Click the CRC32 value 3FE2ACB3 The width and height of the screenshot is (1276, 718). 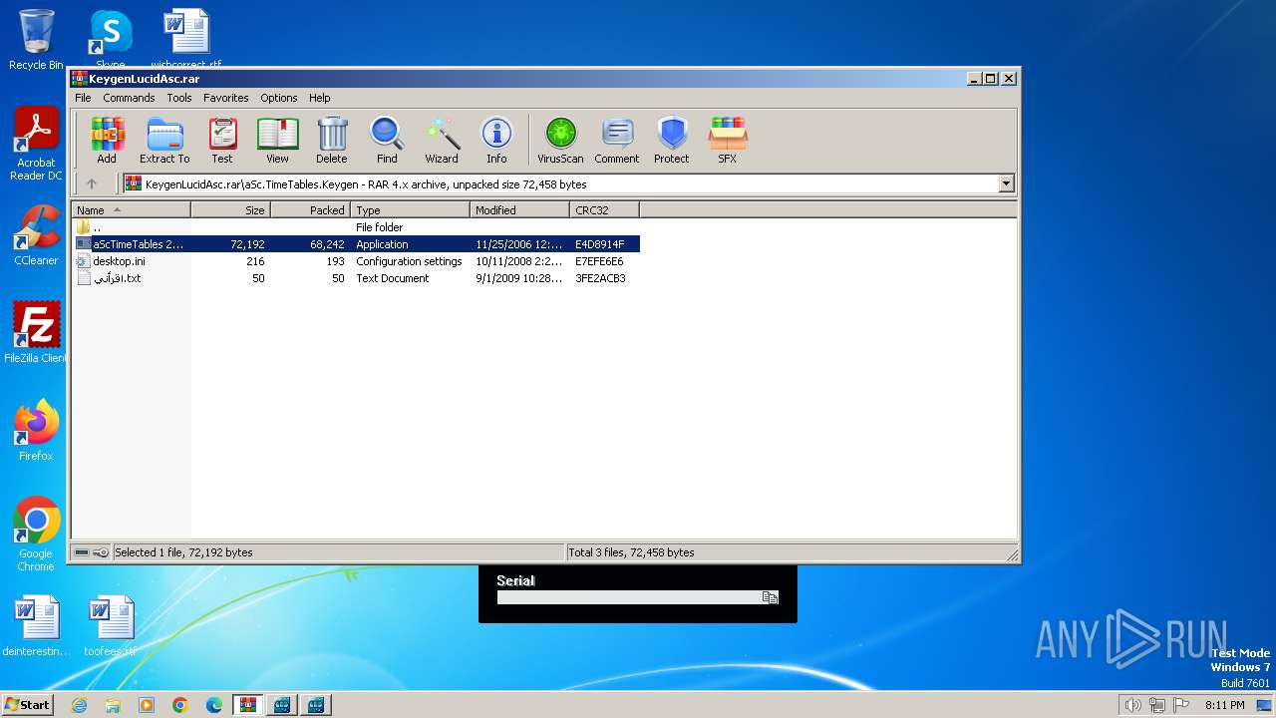click(x=600, y=278)
